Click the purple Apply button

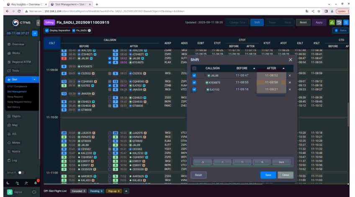(x=319, y=23)
